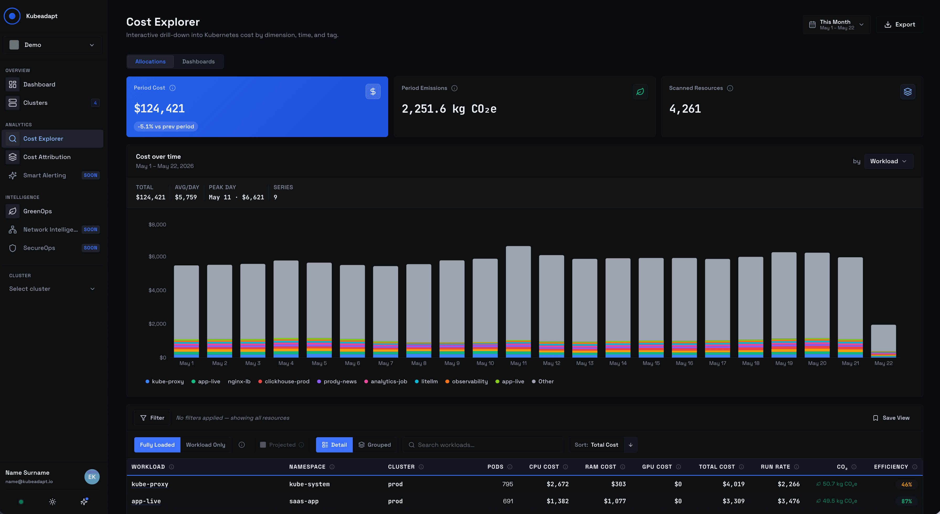940x514 pixels.
Task: Switch to Fully Loaded mode
Action: (157, 445)
